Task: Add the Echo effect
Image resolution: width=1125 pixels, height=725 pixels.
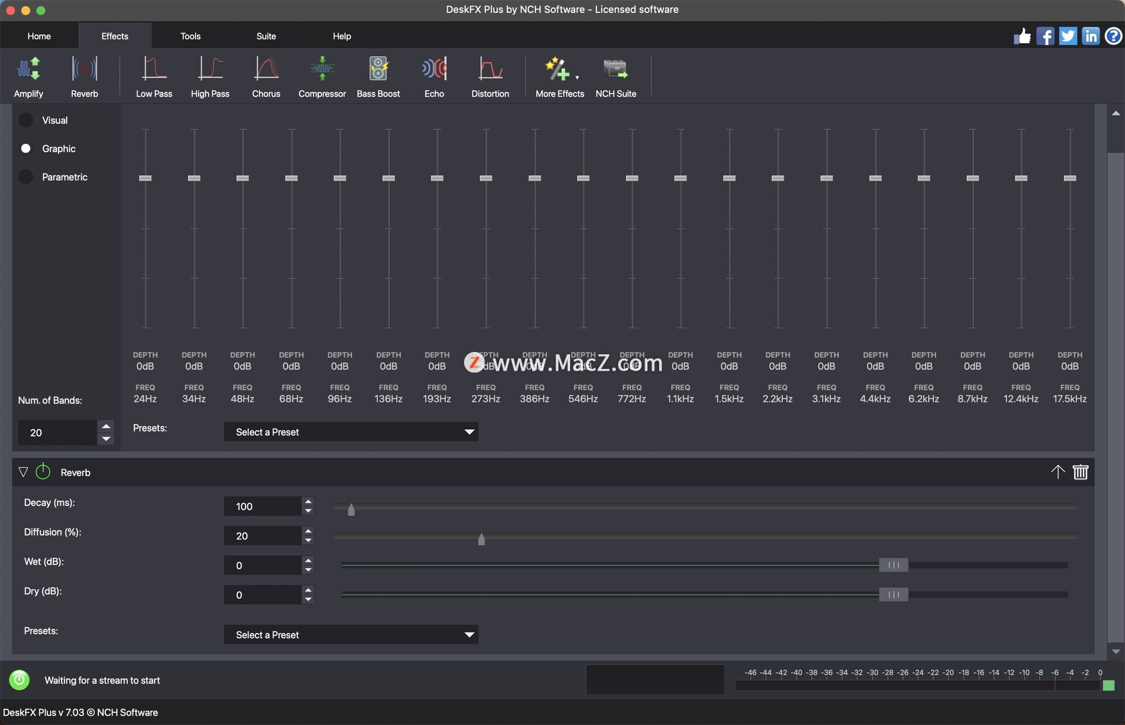Action: click(434, 77)
